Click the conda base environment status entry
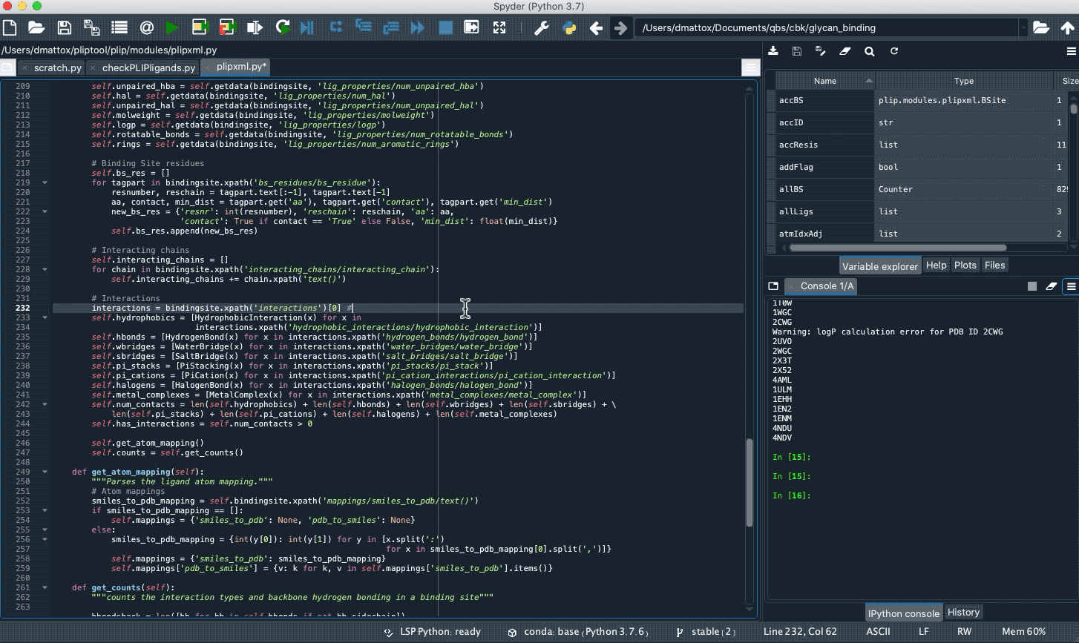 pos(579,632)
